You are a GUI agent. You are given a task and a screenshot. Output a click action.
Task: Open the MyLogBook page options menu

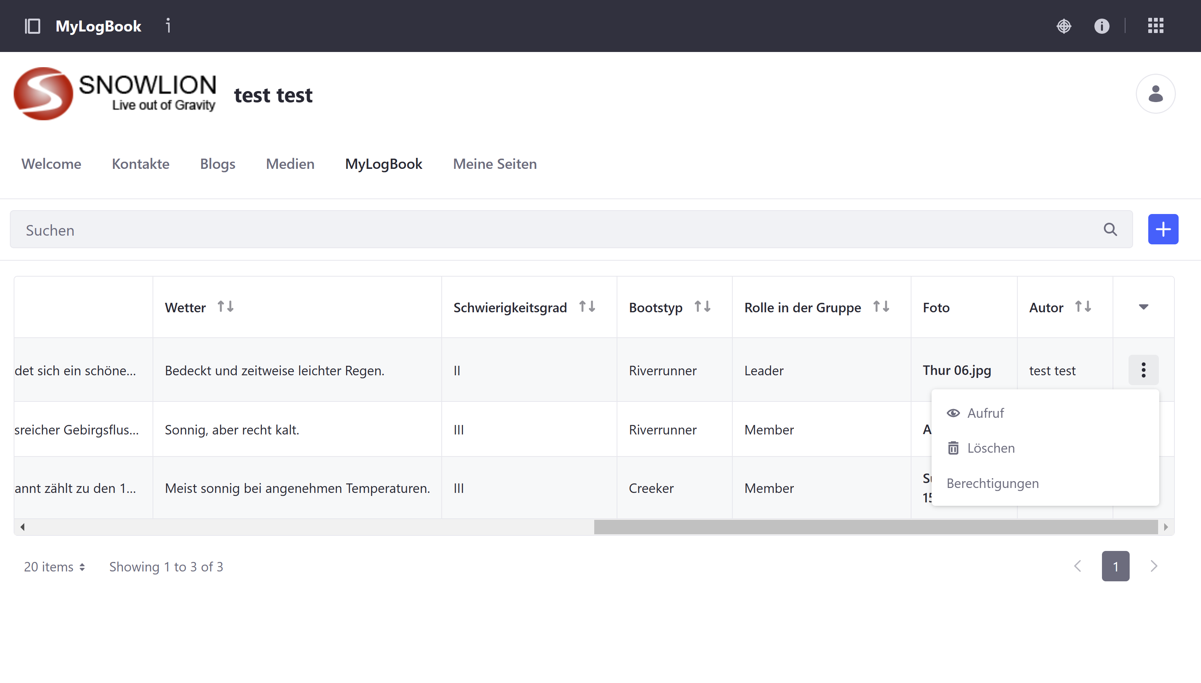pos(168,26)
